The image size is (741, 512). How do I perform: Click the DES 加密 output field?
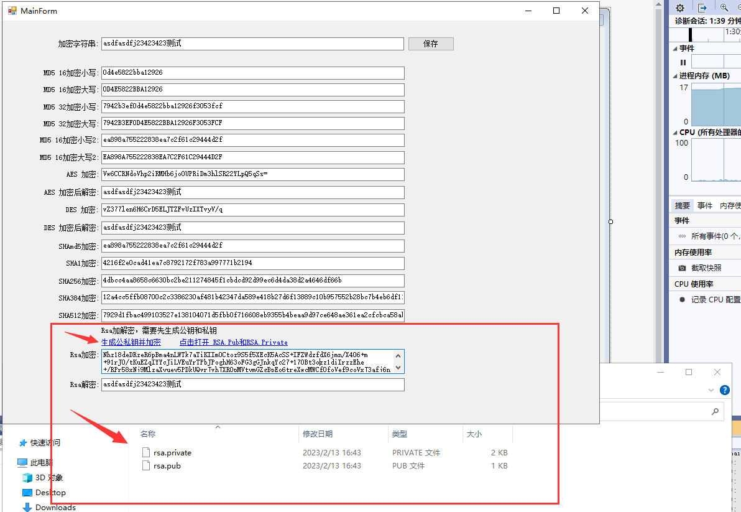[x=253, y=210]
